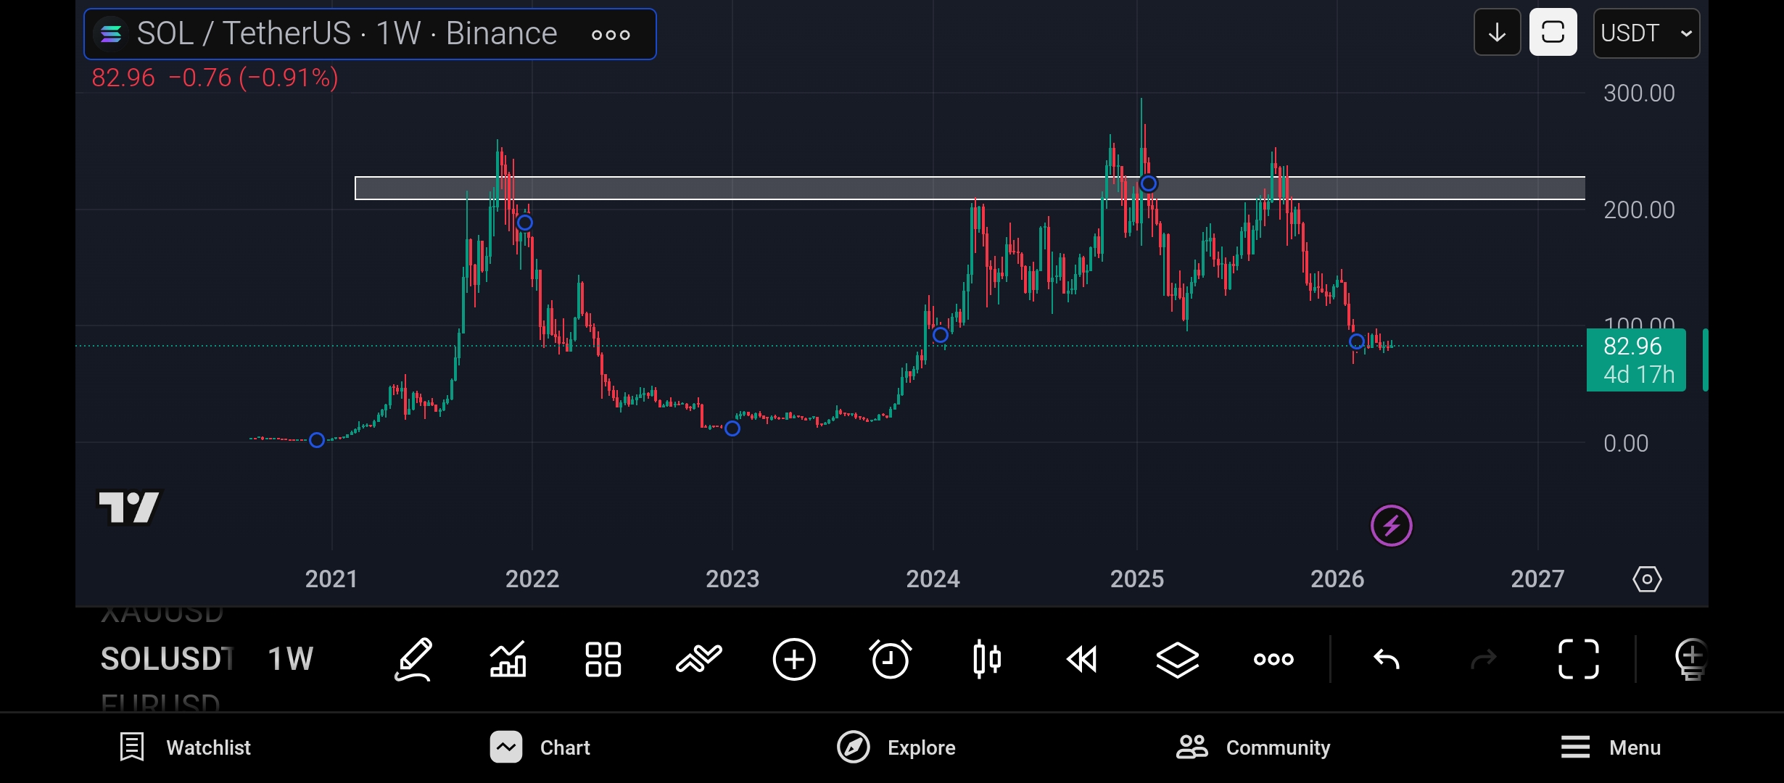Tap the purple lightning bolt icon

click(1392, 526)
